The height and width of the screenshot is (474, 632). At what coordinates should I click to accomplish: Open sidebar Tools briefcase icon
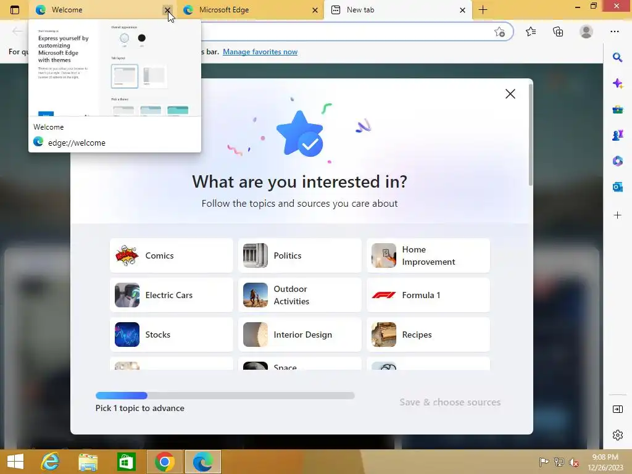[617, 109]
